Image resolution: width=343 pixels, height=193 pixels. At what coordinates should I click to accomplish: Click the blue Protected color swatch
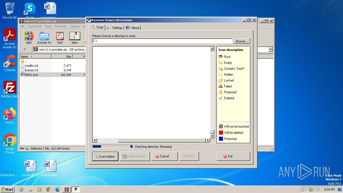point(221,139)
